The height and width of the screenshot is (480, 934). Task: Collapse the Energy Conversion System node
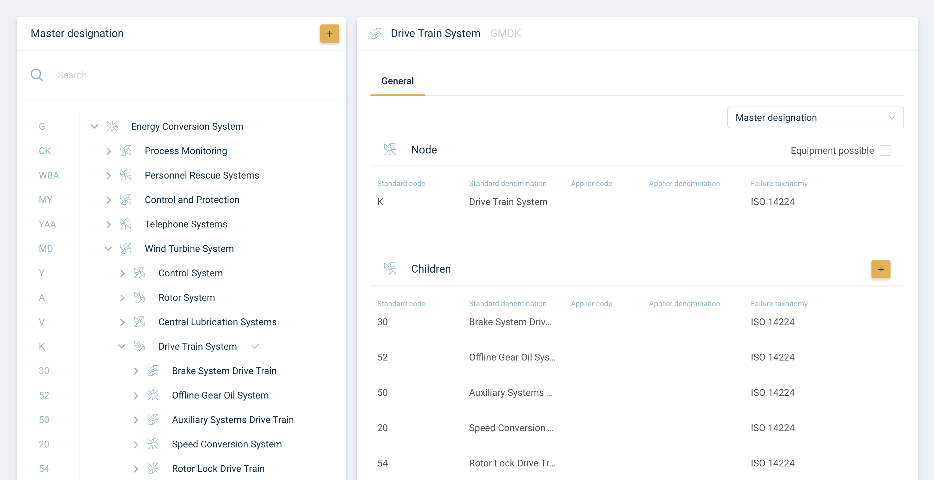tap(94, 126)
